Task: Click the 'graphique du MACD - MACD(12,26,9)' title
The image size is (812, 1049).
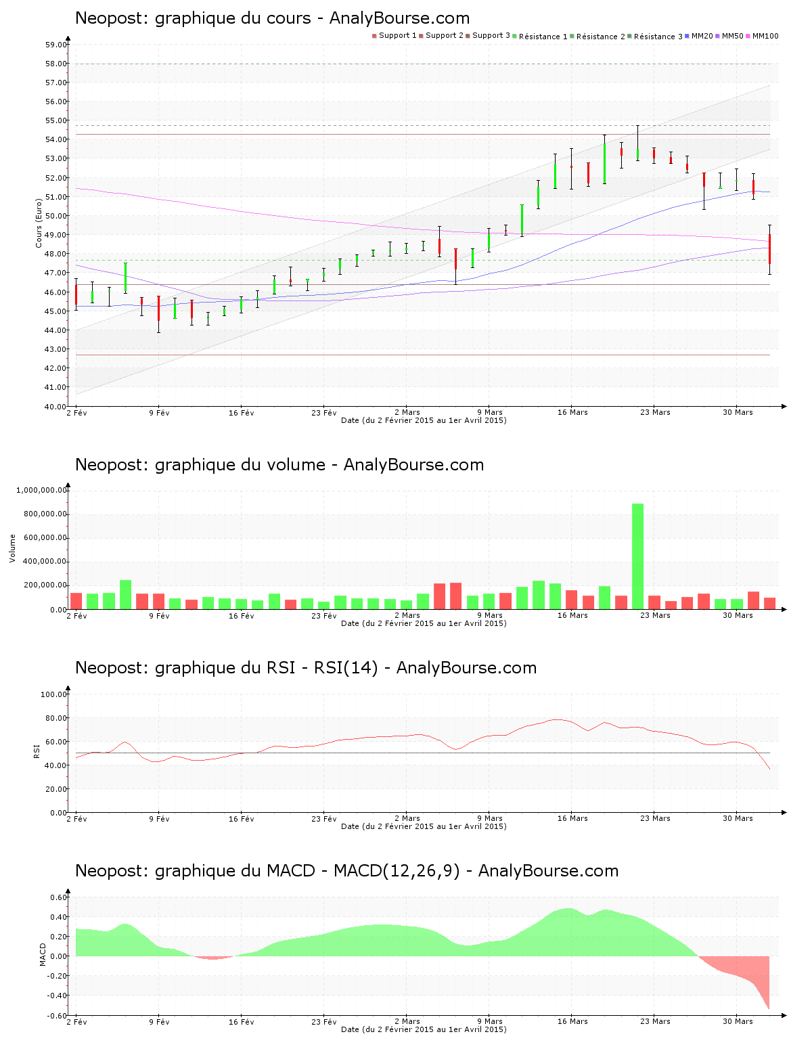Action: (x=307, y=871)
